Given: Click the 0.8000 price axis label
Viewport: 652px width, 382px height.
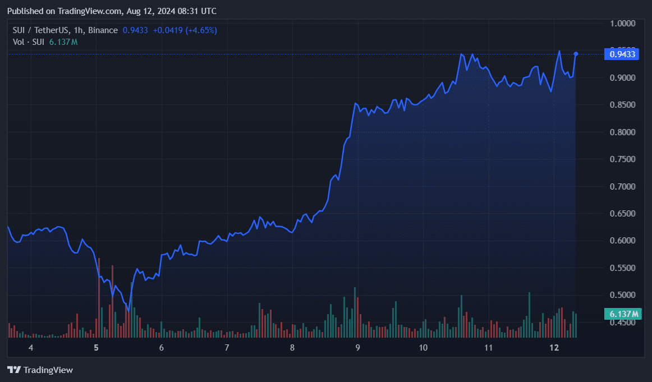Looking at the screenshot, I should tap(622, 132).
